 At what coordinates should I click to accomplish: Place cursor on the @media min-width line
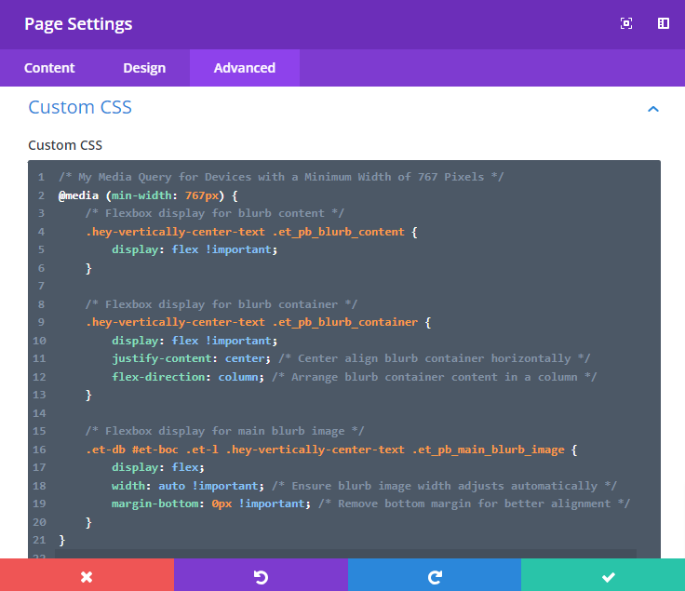click(x=149, y=195)
